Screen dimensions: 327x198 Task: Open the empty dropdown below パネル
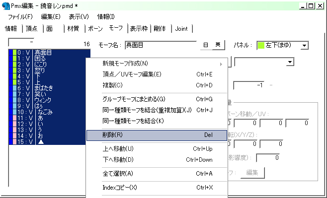[264, 62]
